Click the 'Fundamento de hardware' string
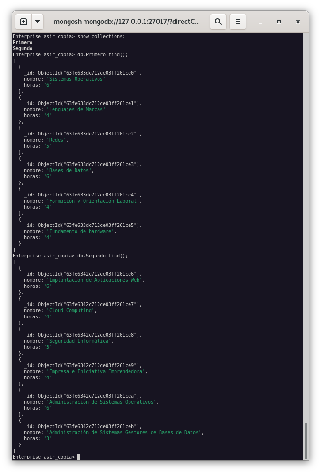Screen dimensions: 321x474 (x=80, y=232)
